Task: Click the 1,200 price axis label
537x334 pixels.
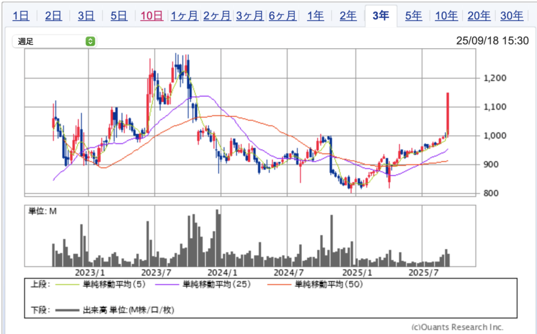Action: (x=495, y=78)
